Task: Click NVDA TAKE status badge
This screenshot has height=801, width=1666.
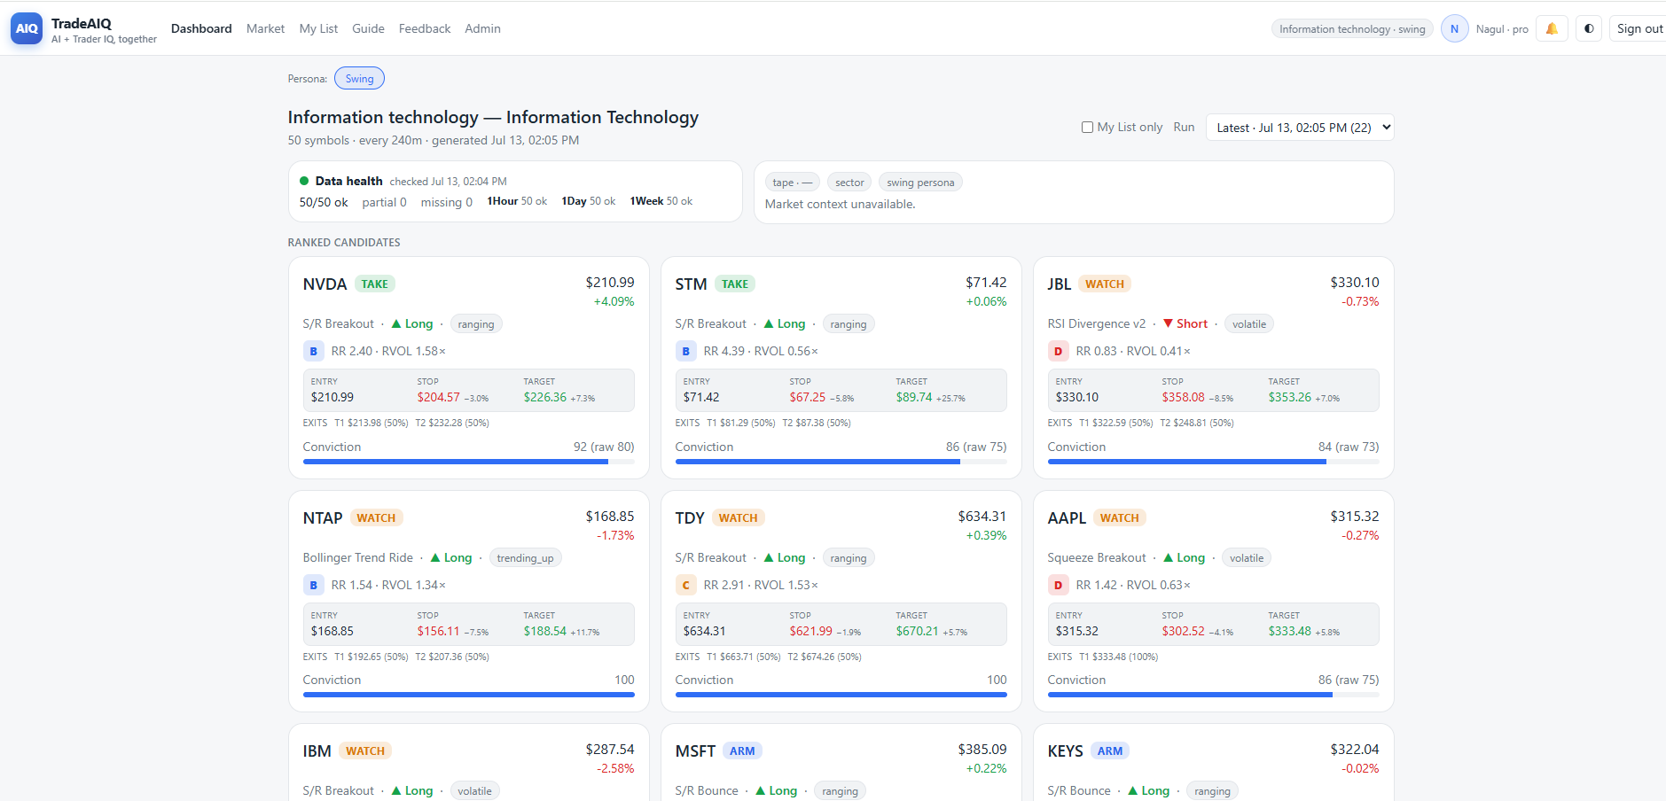Action: point(374,284)
